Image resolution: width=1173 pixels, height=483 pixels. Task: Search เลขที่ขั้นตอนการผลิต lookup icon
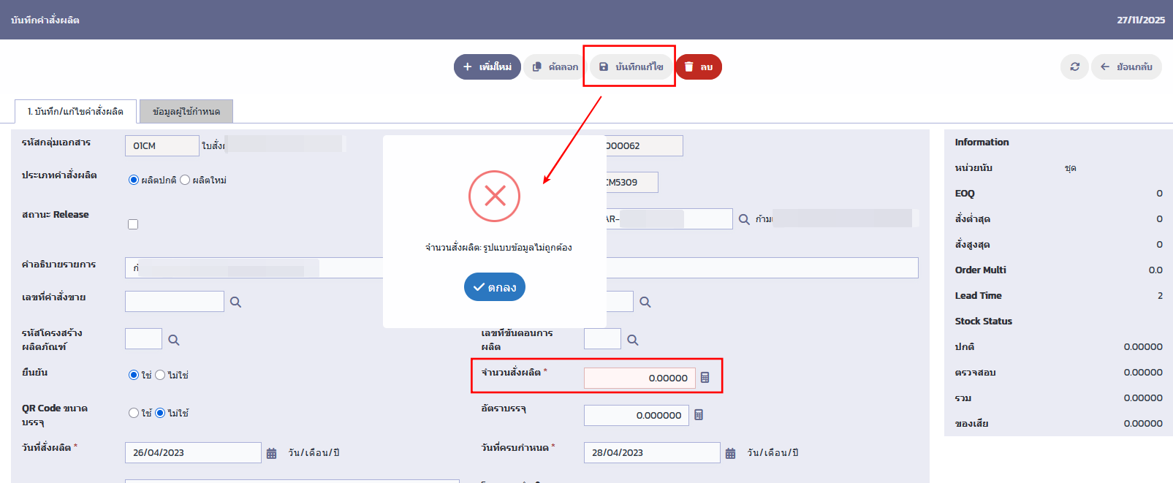coord(633,340)
